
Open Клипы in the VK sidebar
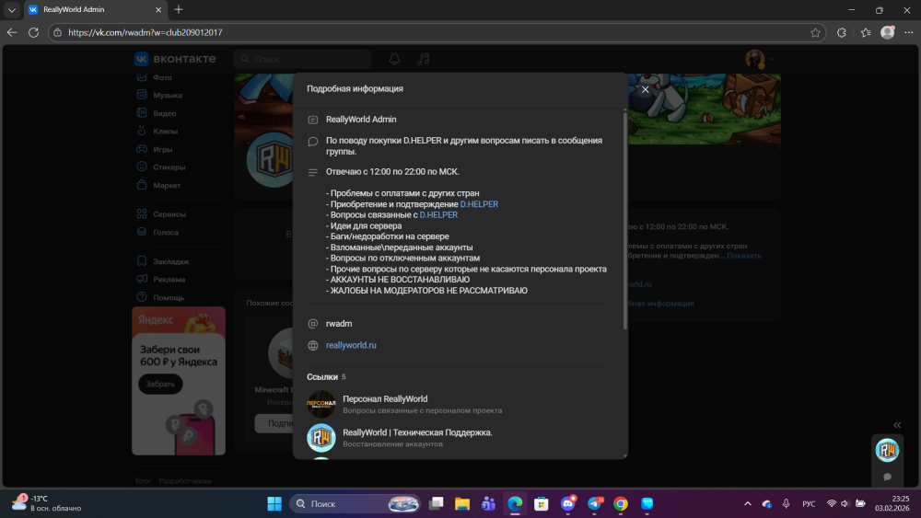point(165,132)
